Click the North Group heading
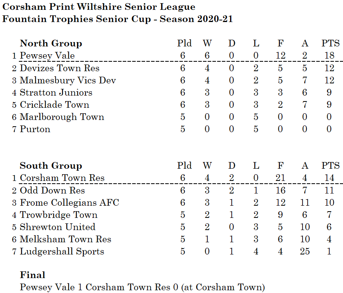343x293 pixels. pos(51,43)
